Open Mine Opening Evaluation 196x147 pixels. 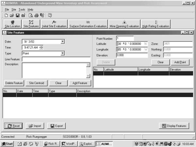124,24
